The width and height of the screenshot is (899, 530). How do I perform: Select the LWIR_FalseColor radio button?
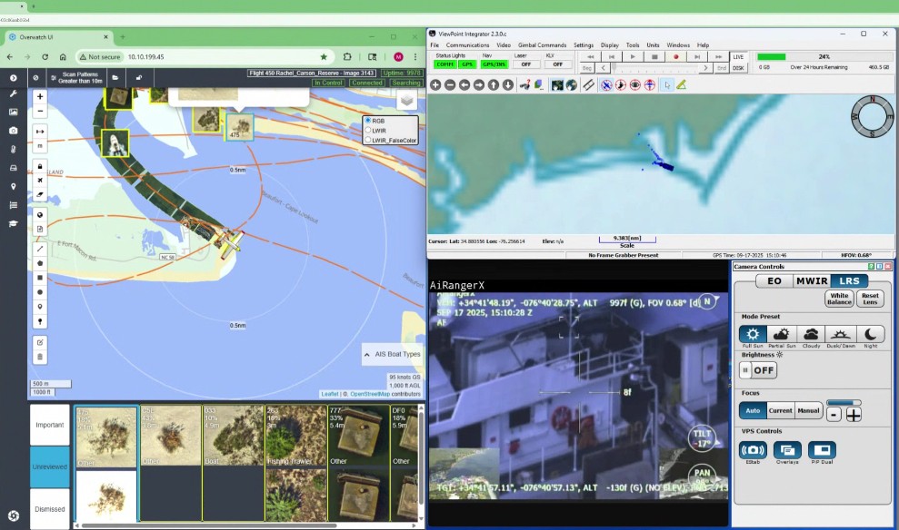[x=368, y=140]
